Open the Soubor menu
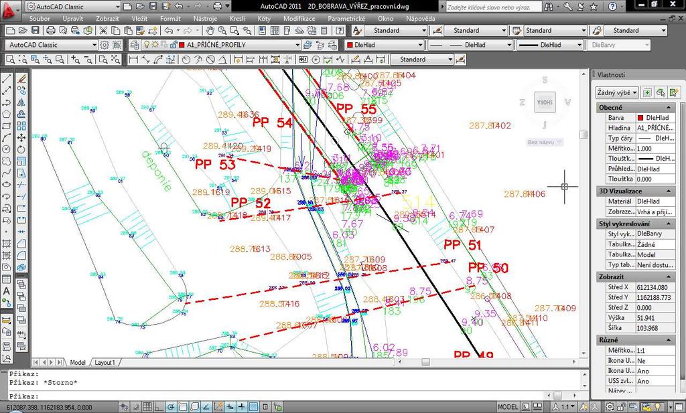The image size is (686, 413). 40,19
